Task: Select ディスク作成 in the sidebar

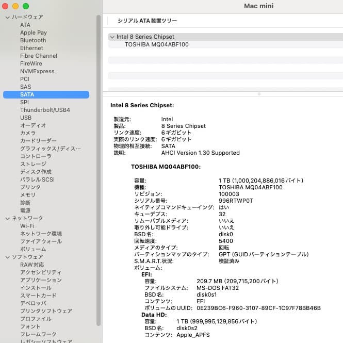Action: 36,172
